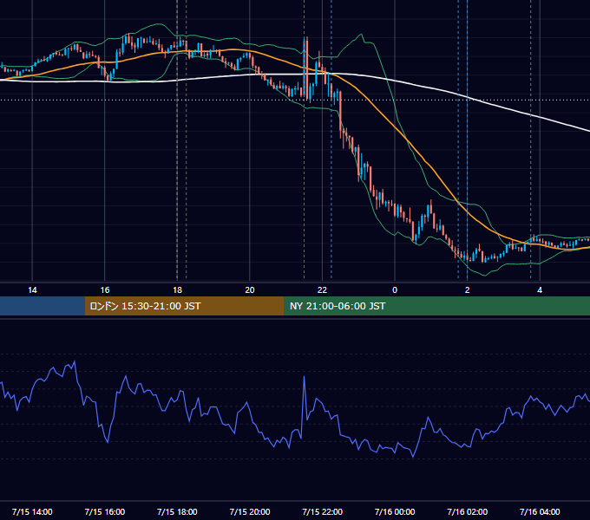Click the 7/16 00:00 date label
Image resolution: width=590 pixels, height=520 pixels.
[x=395, y=511]
